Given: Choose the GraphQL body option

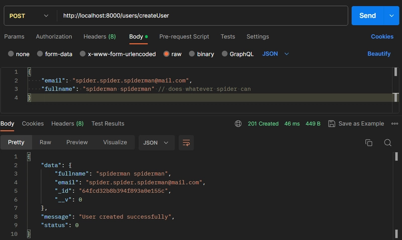Looking at the screenshot, I should 225,54.
